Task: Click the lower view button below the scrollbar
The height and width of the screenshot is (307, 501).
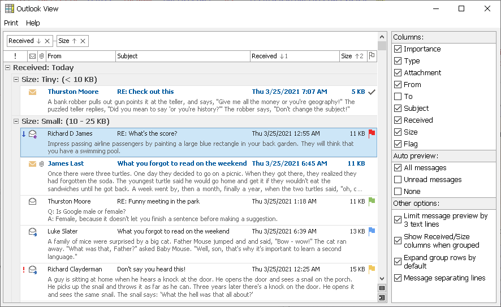Action: [382, 298]
